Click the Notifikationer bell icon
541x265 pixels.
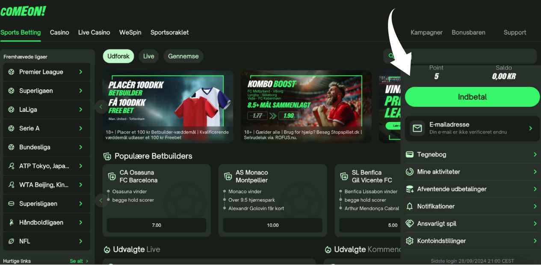tap(409, 206)
